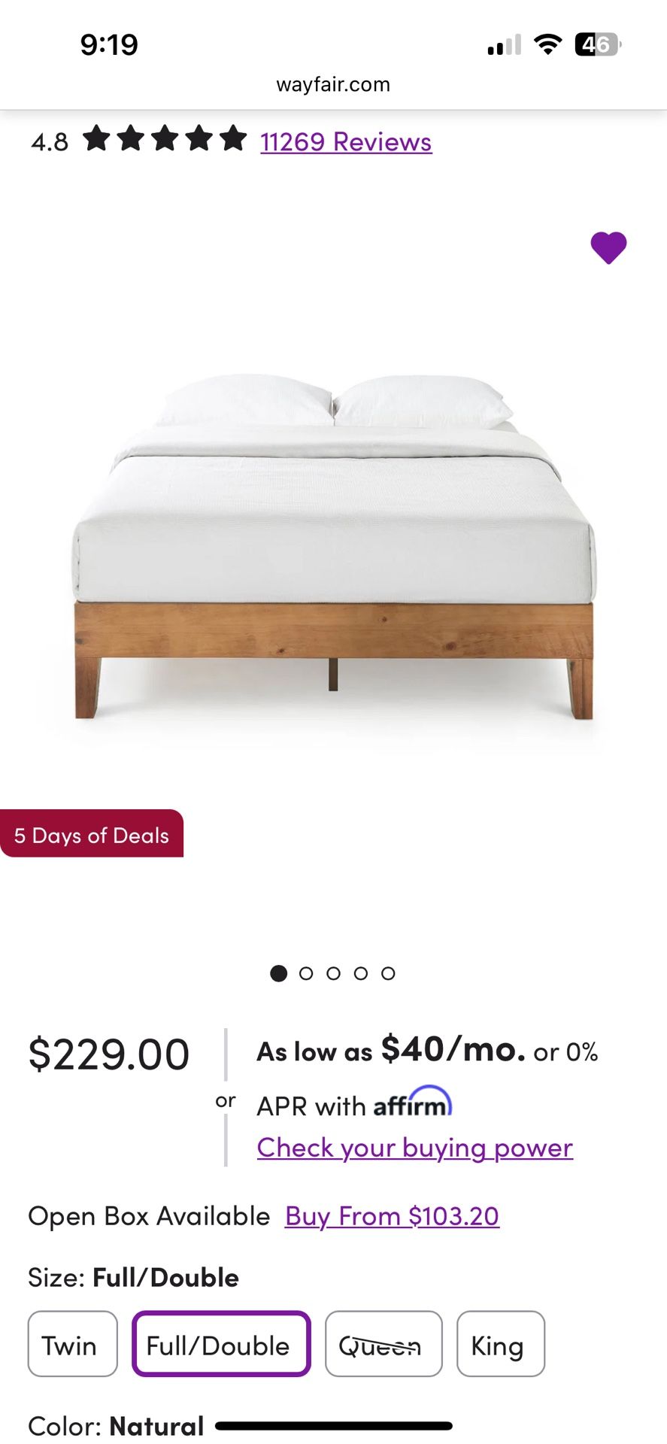Jump to the last image carousel dot
667x1444 pixels.
[x=388, y=973]
